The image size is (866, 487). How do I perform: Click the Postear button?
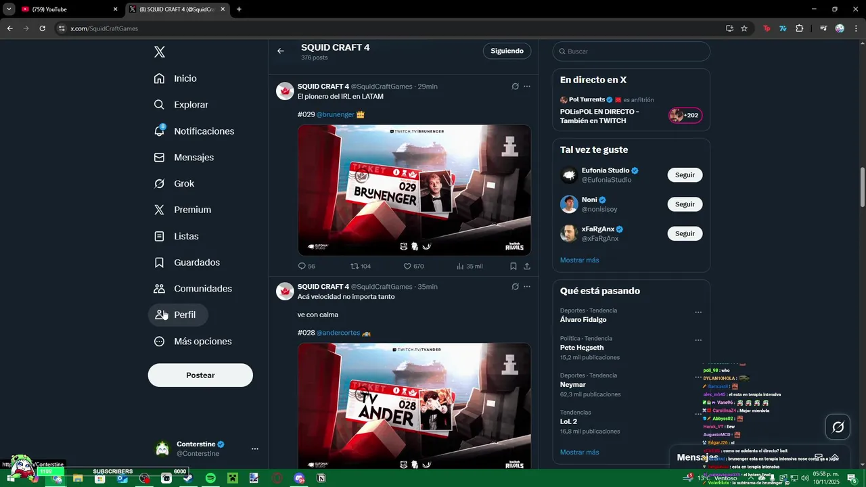[x=200, y=375]
